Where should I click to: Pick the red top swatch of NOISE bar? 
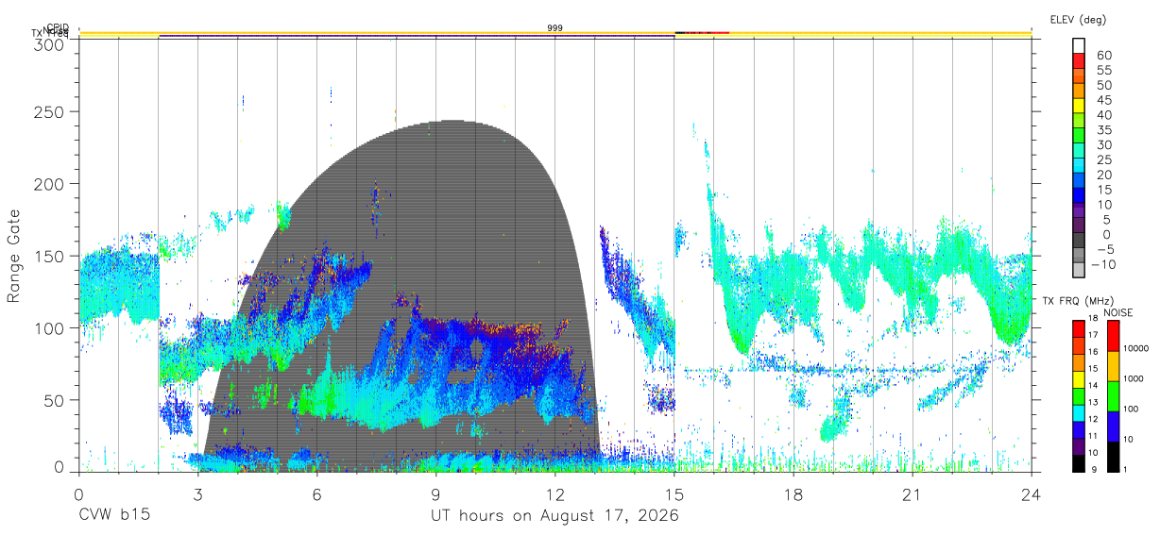click(1115, 335)
